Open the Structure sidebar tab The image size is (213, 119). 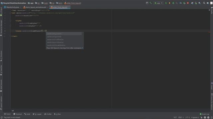[1, 56]
